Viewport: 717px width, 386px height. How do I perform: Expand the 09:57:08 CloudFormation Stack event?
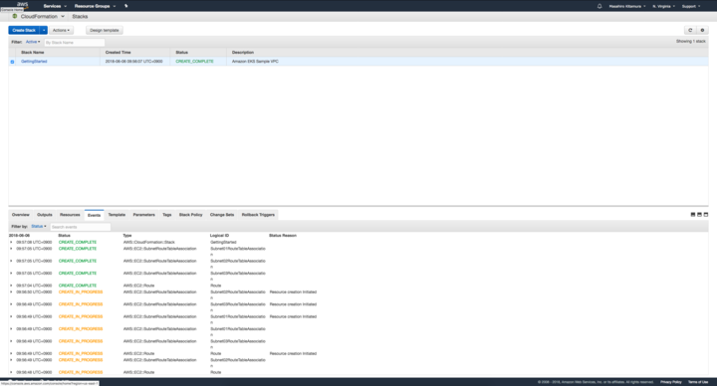coord(11,242)
